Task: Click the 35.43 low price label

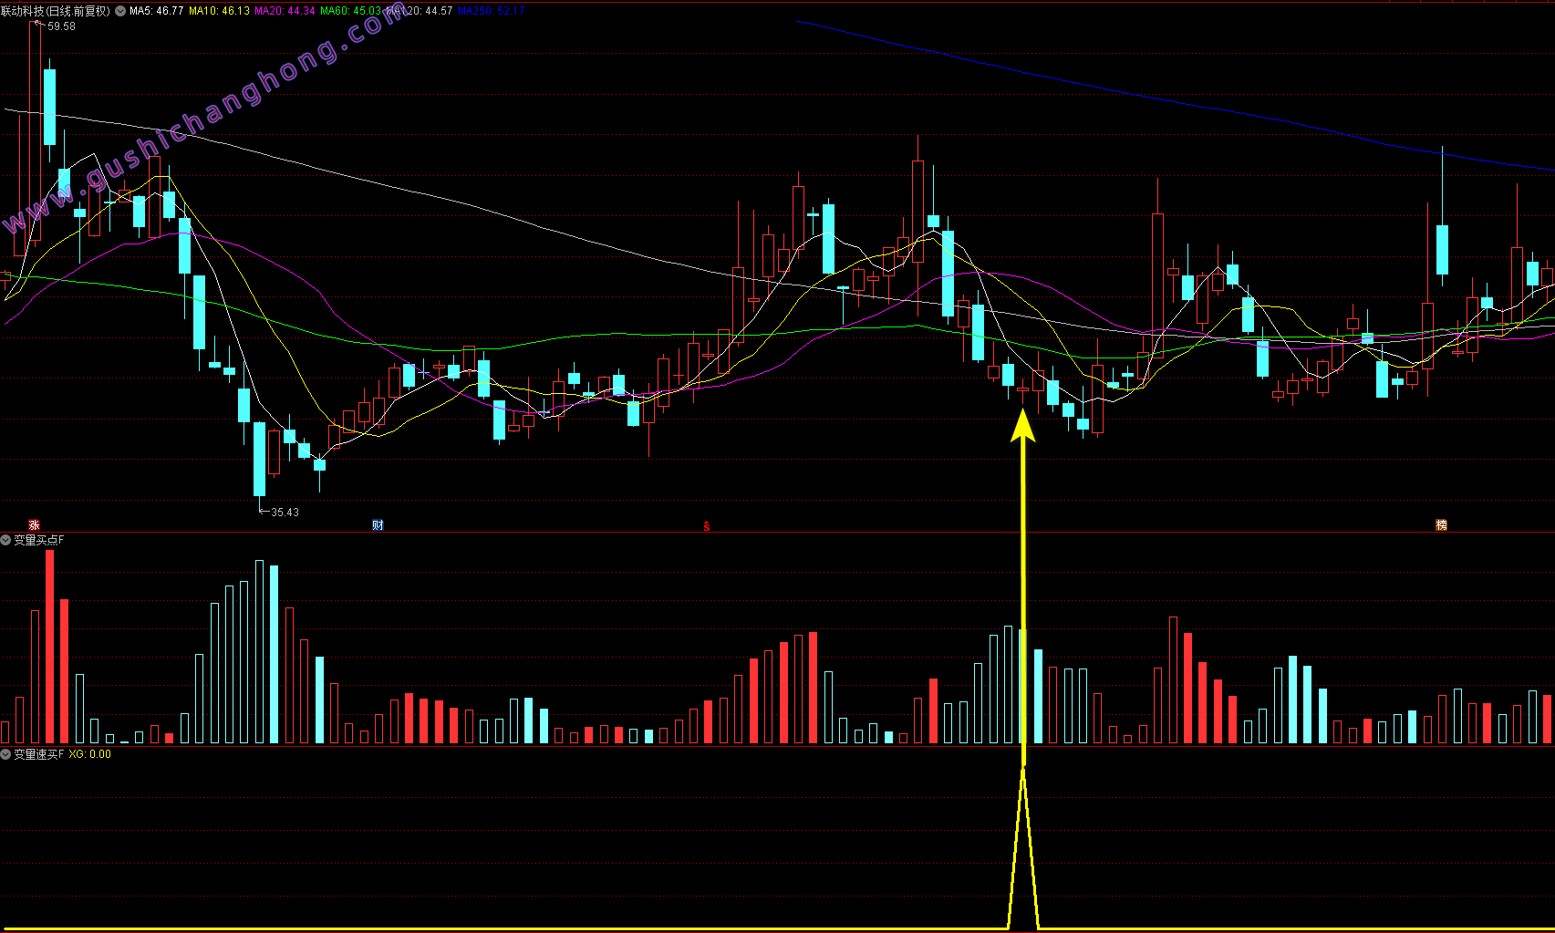Action: [x=285, y=512]
